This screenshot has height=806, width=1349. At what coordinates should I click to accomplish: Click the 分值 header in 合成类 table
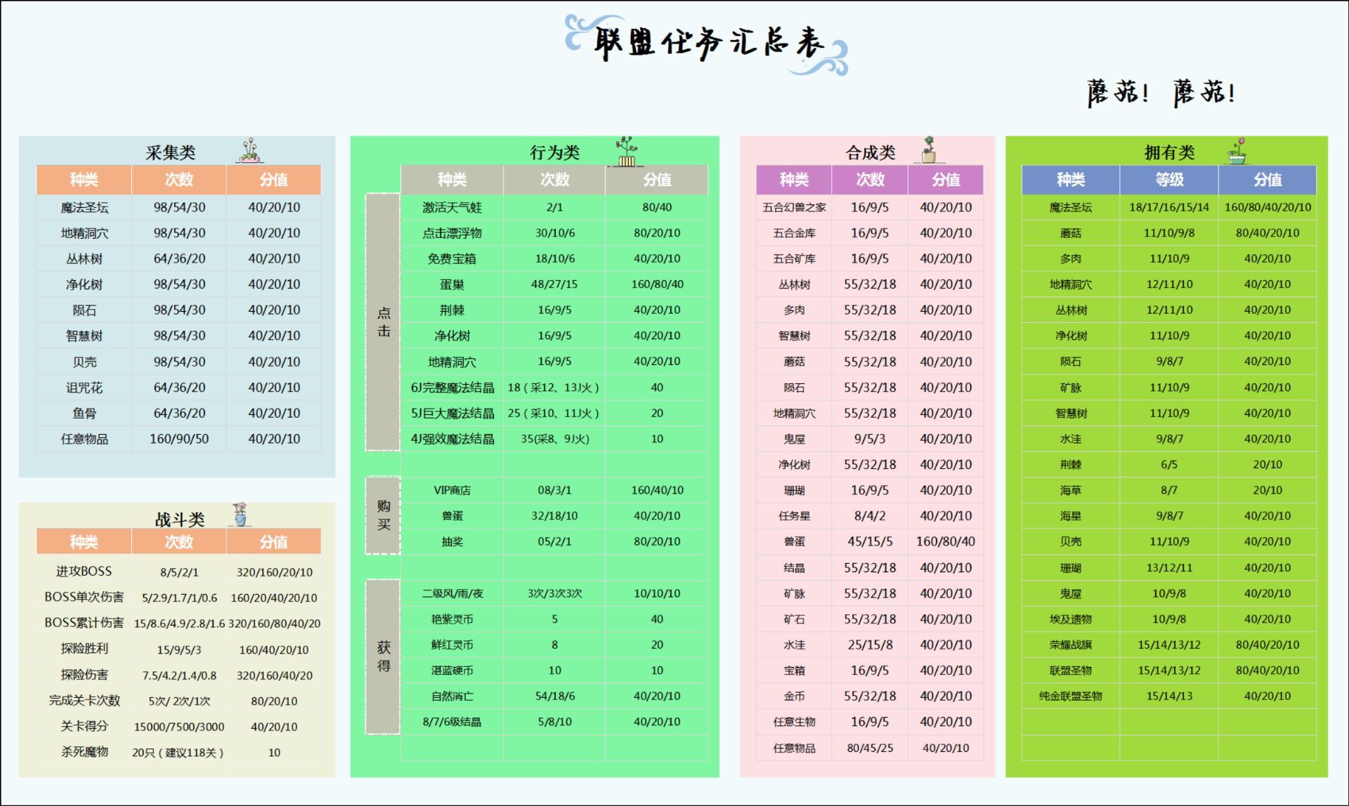tap(946, 180)
